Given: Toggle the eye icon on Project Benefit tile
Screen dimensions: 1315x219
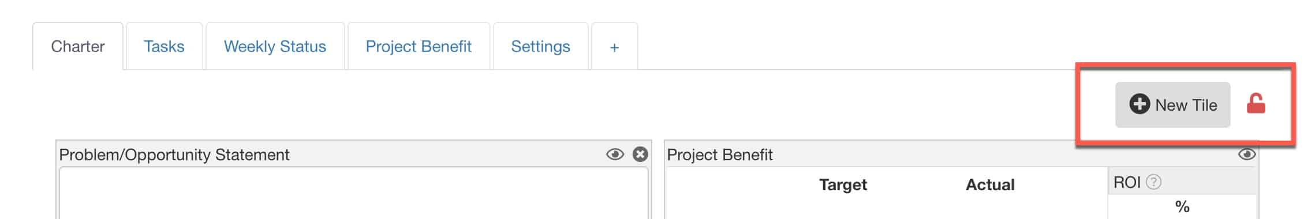Looking at the screenshot, I should pos(1247,154).
